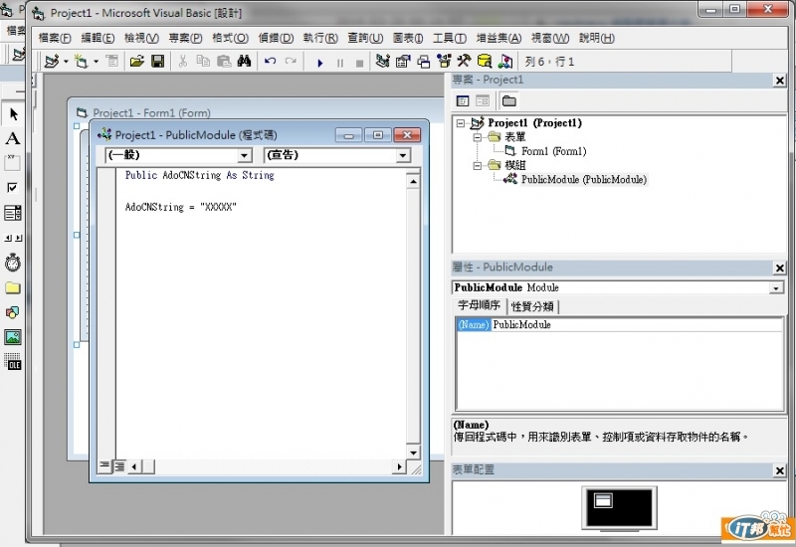
Task: Save the project with floppy icon
Action: tap(158, 62)
